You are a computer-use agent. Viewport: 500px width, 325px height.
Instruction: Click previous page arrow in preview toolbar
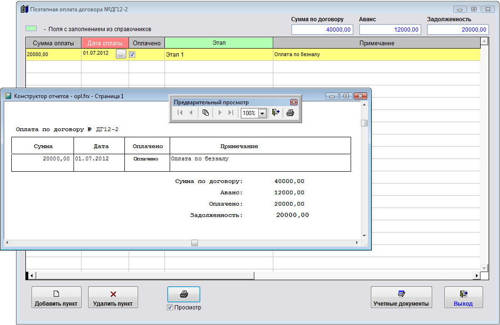click(191, 113)
